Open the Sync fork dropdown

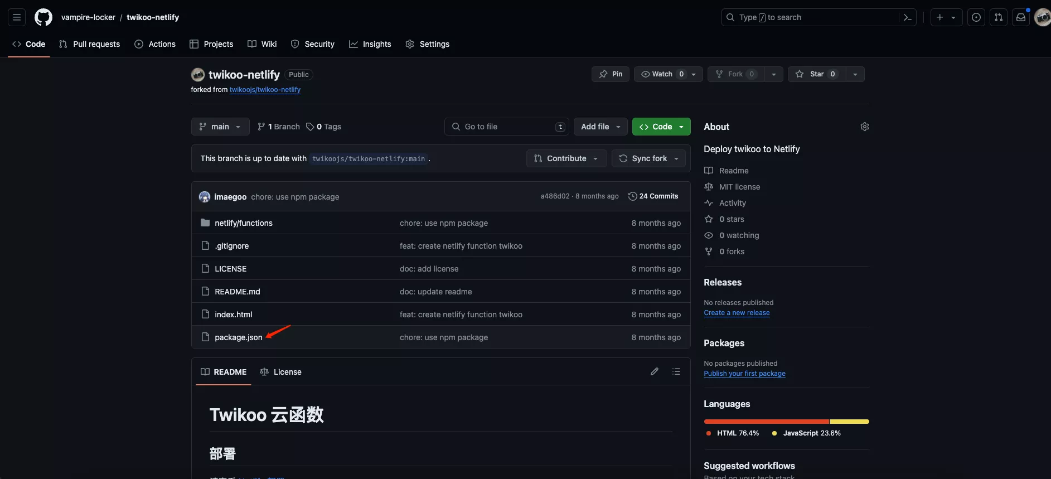[648, 158]
